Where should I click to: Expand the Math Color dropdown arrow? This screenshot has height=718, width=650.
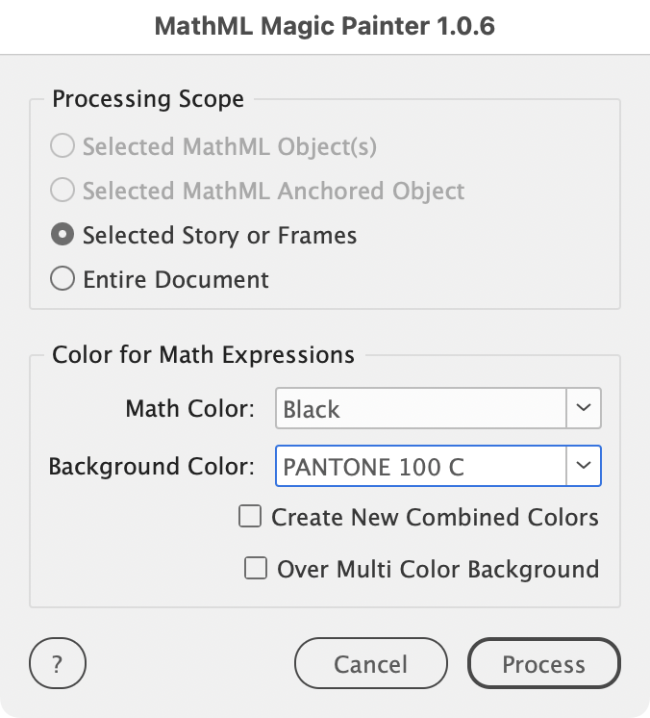tap(584, 408)
